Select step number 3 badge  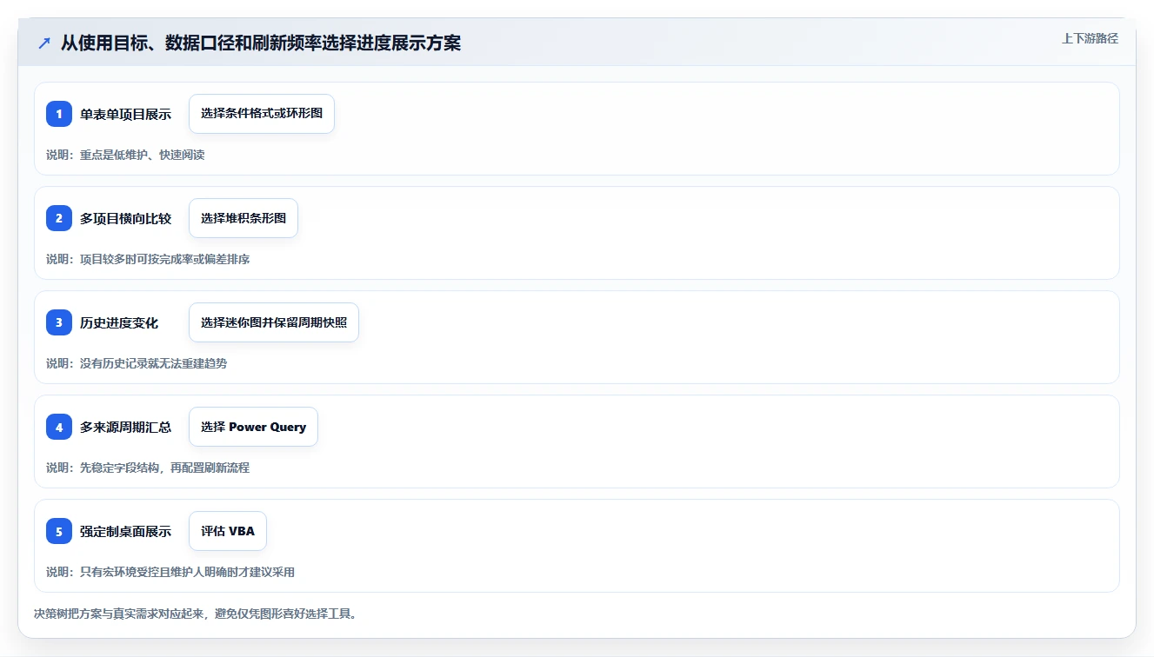tap(59, 322)
